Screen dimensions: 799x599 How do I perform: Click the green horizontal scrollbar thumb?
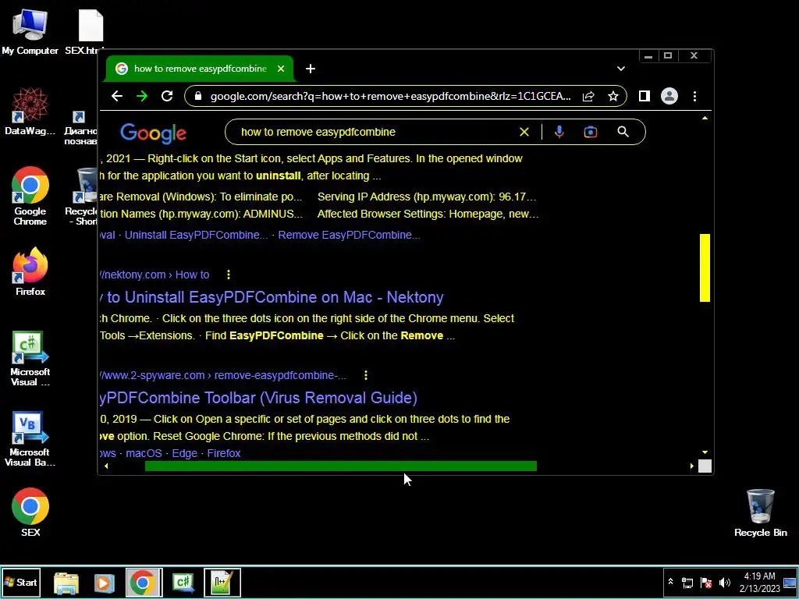pyautogui.click(x=340, y=466)
